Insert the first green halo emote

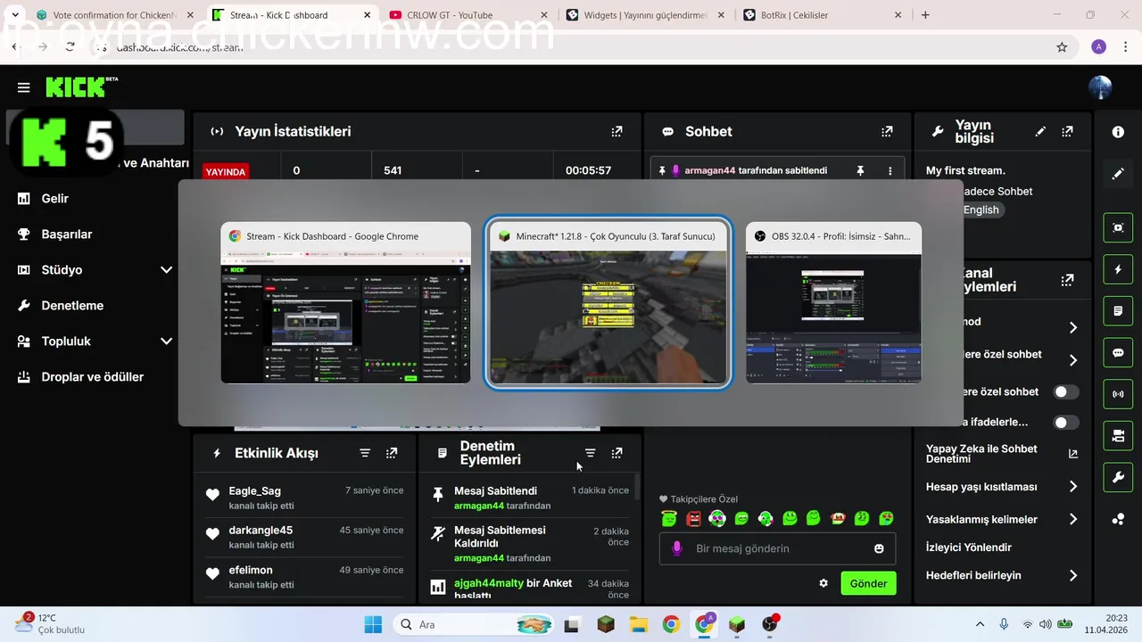click(669, 518)
